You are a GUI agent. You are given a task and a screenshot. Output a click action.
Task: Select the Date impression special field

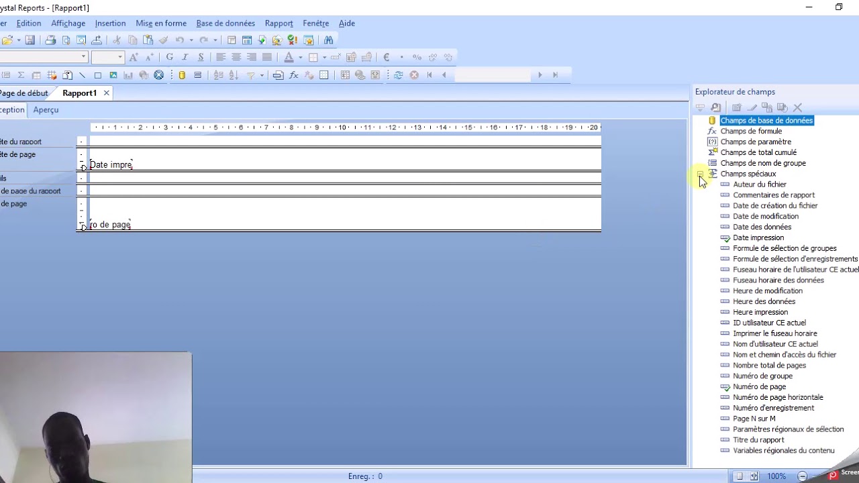coord(758,237)
